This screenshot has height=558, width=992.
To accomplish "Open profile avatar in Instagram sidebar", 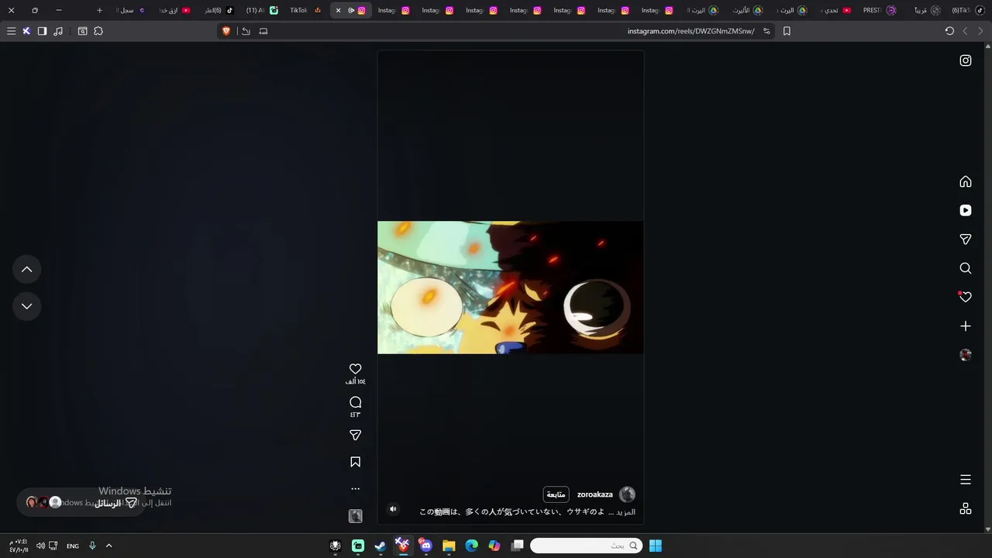I will coord(966,355).
